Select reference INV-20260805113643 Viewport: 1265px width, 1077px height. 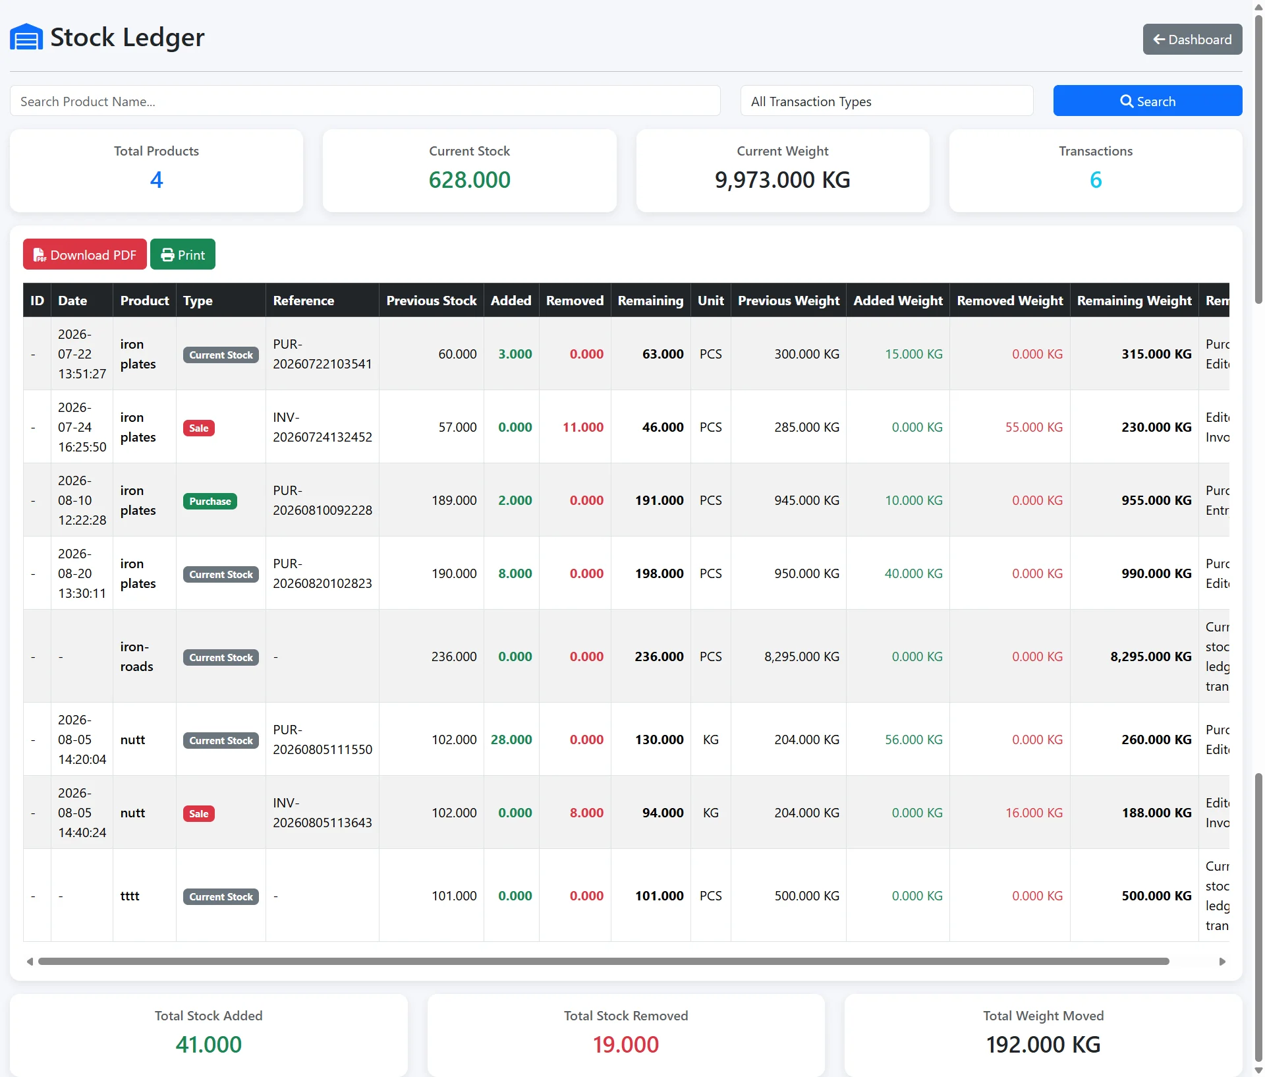[322, 813]
